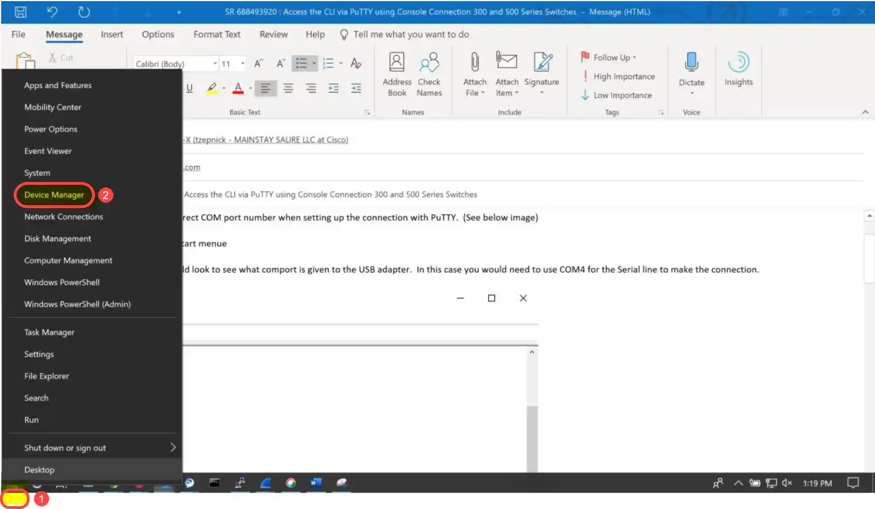Click the Tell me search box
Viewport: 875px width, 509px height.
(x=404, y=34)
